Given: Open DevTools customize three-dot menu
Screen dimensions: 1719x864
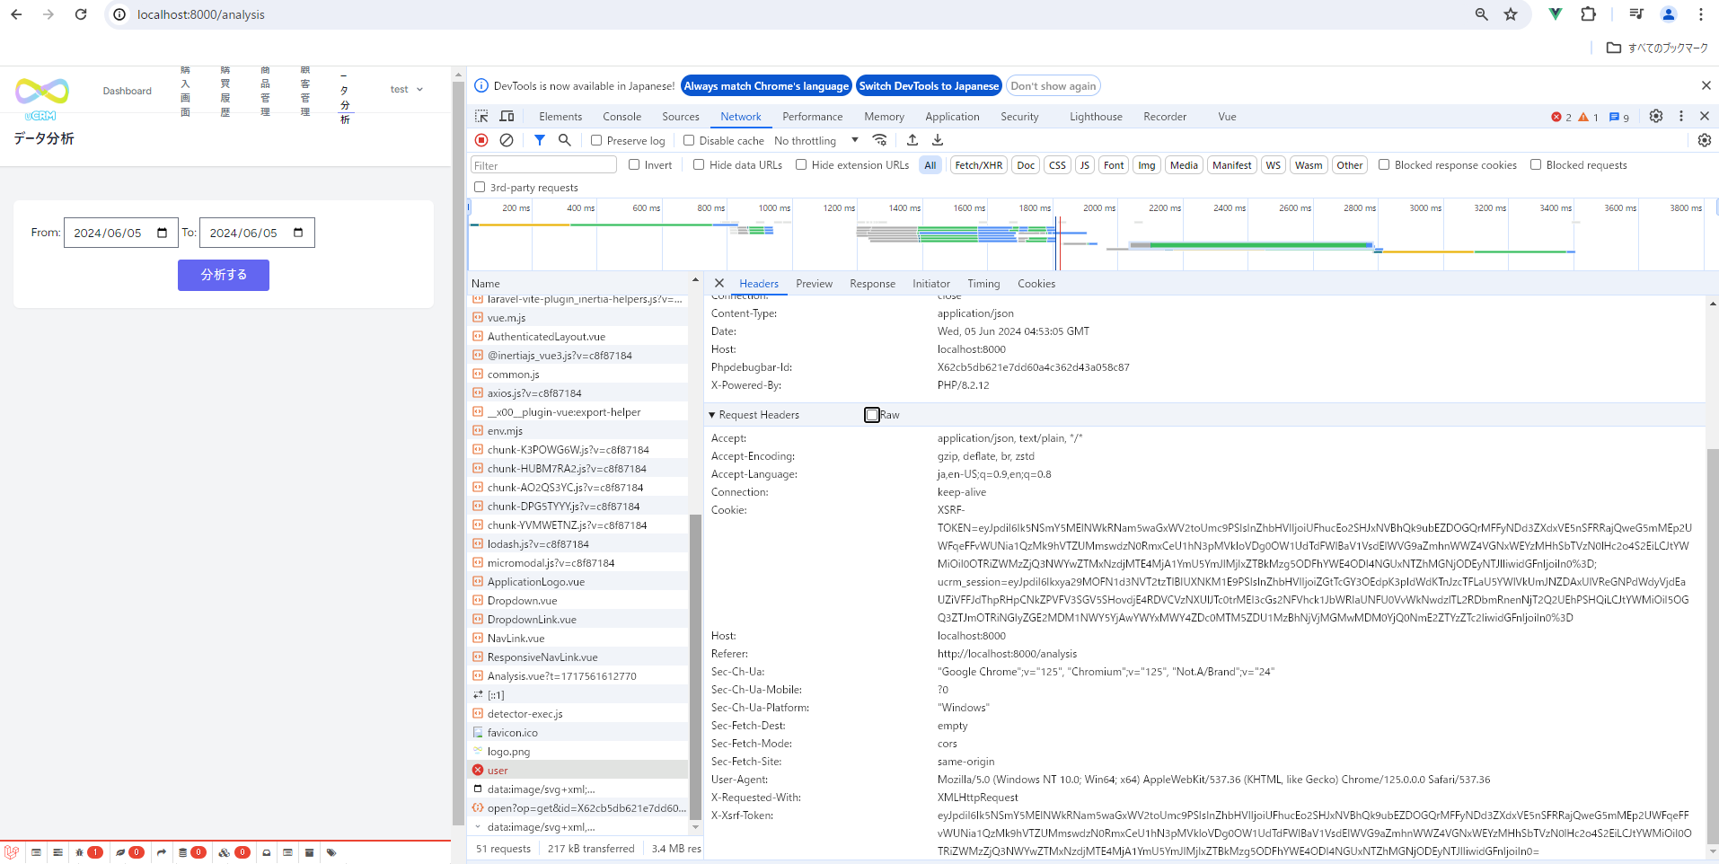Looking at the screenshot, I should click(x=1681, y=116).
